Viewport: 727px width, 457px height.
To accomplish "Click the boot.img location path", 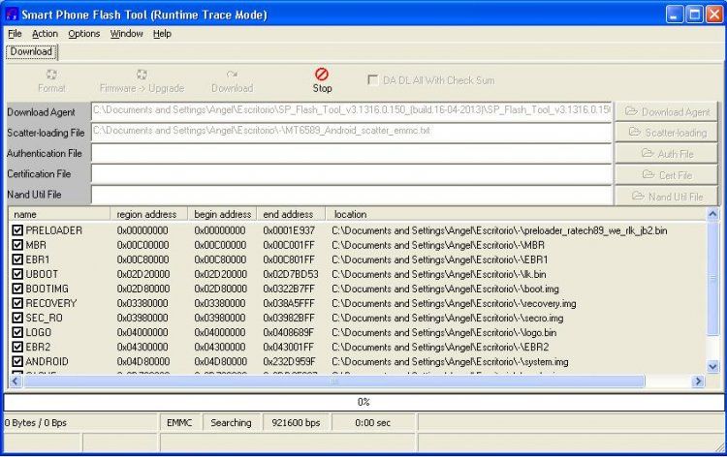I will (445, 289).
